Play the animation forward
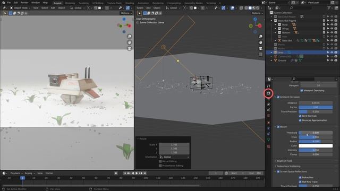Viewport: 340px width, 191px height. click(x=137, y=173)
